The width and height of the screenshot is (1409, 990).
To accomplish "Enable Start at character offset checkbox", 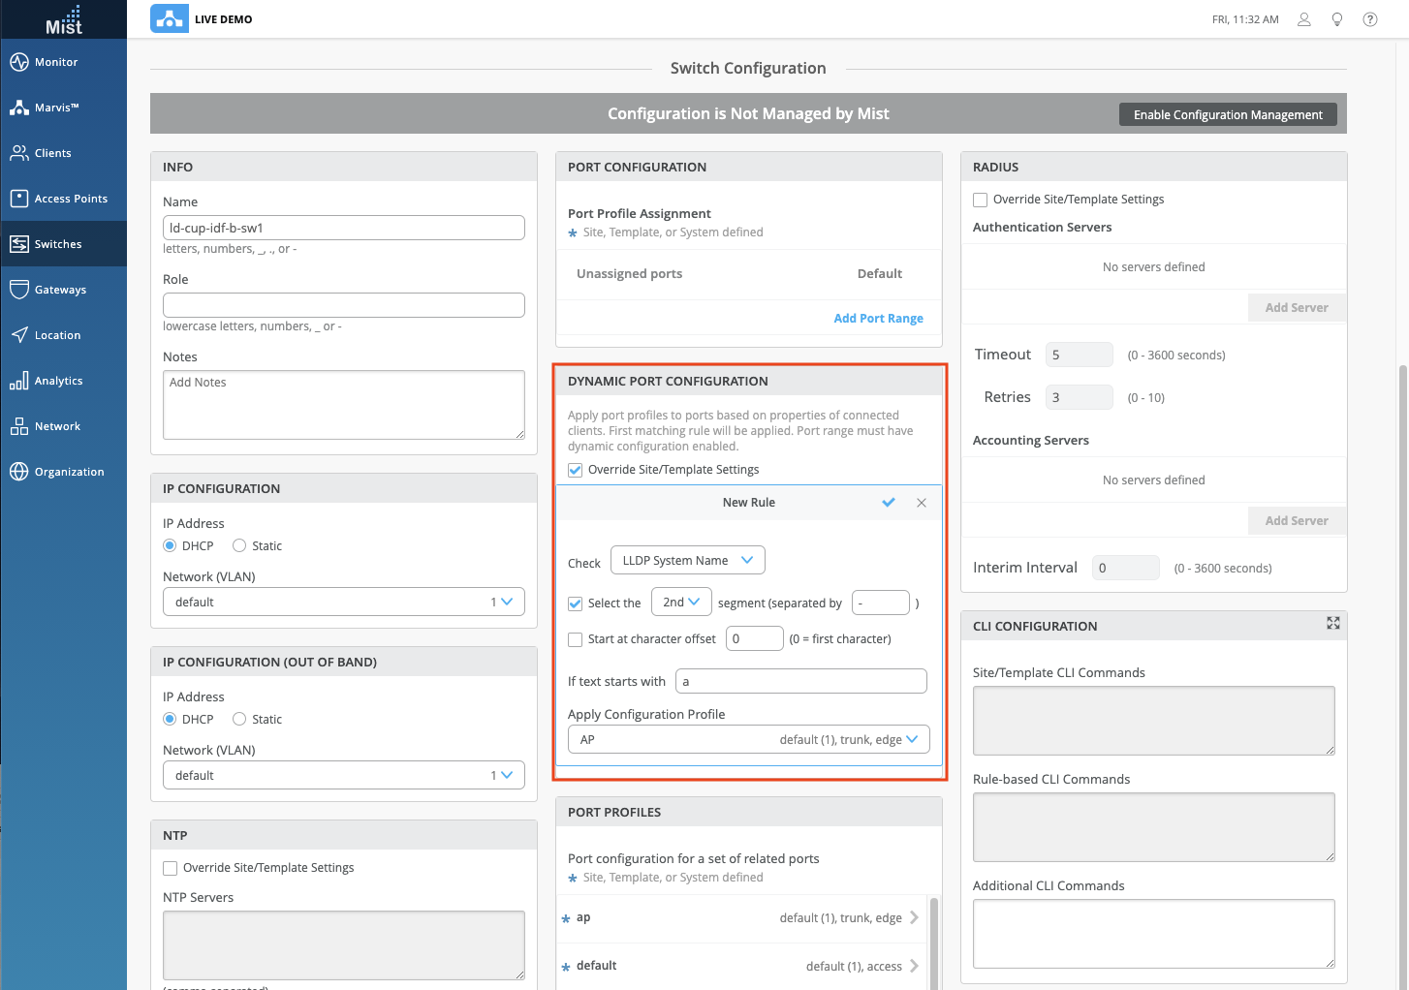I will coord(576,639).
